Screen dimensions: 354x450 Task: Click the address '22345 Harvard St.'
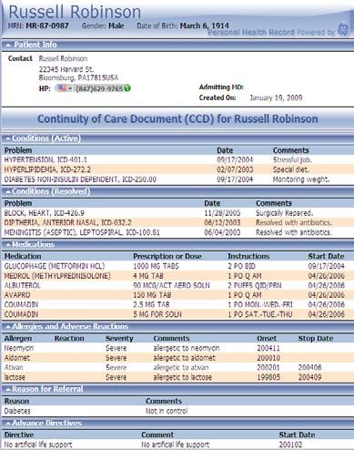66,69
